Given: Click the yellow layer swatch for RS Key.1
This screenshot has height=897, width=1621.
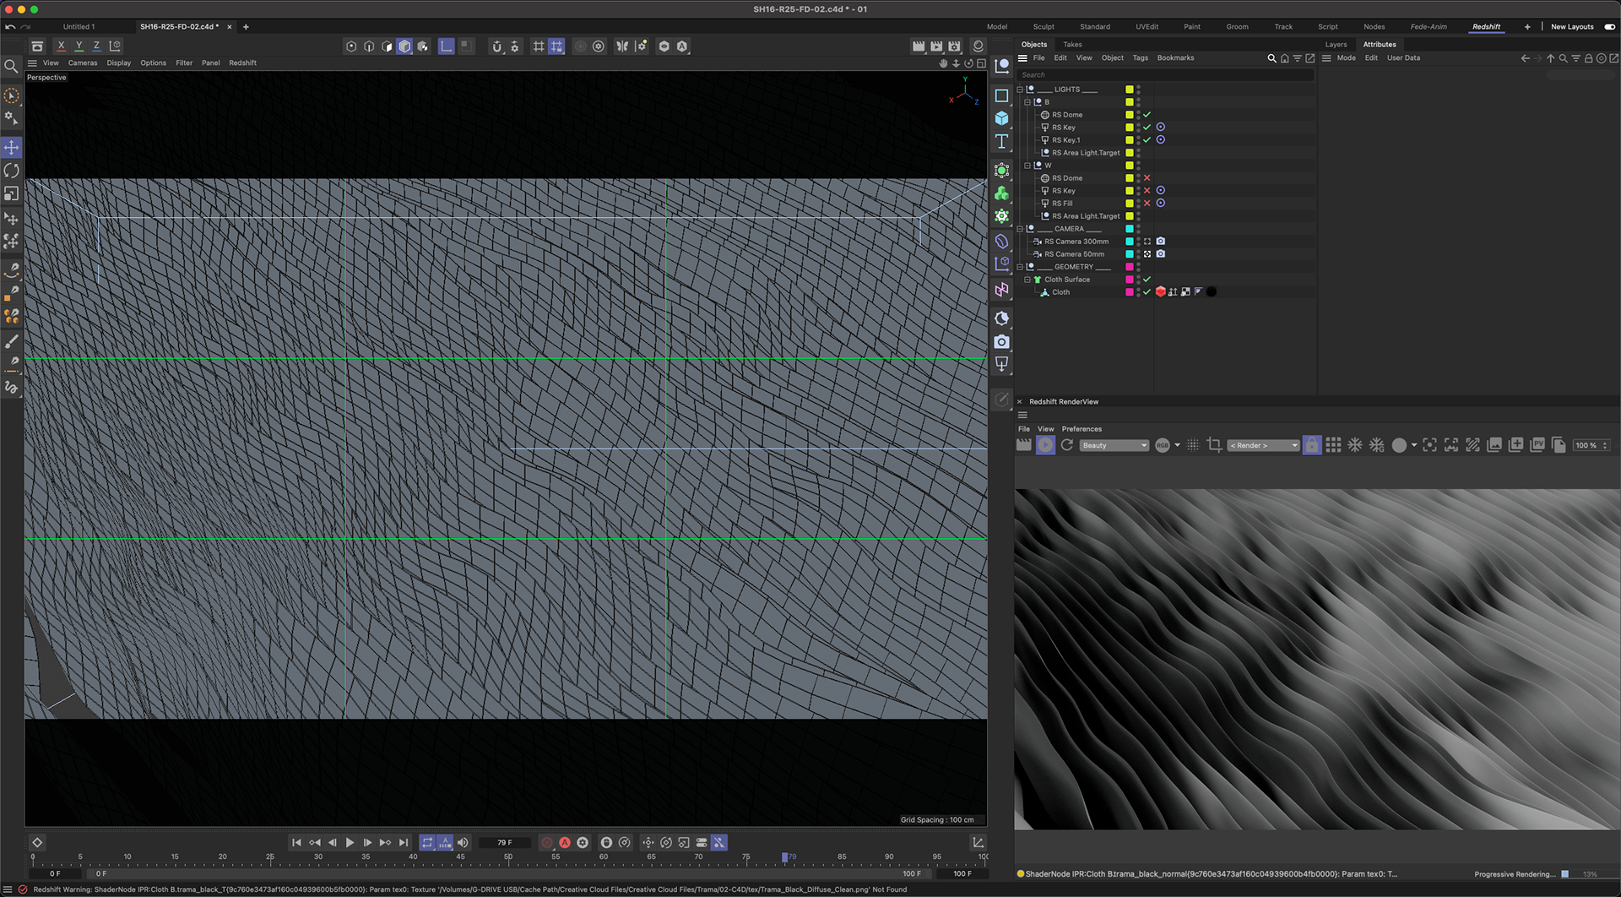Looking at the screenshot, I should coord(1129,140).
